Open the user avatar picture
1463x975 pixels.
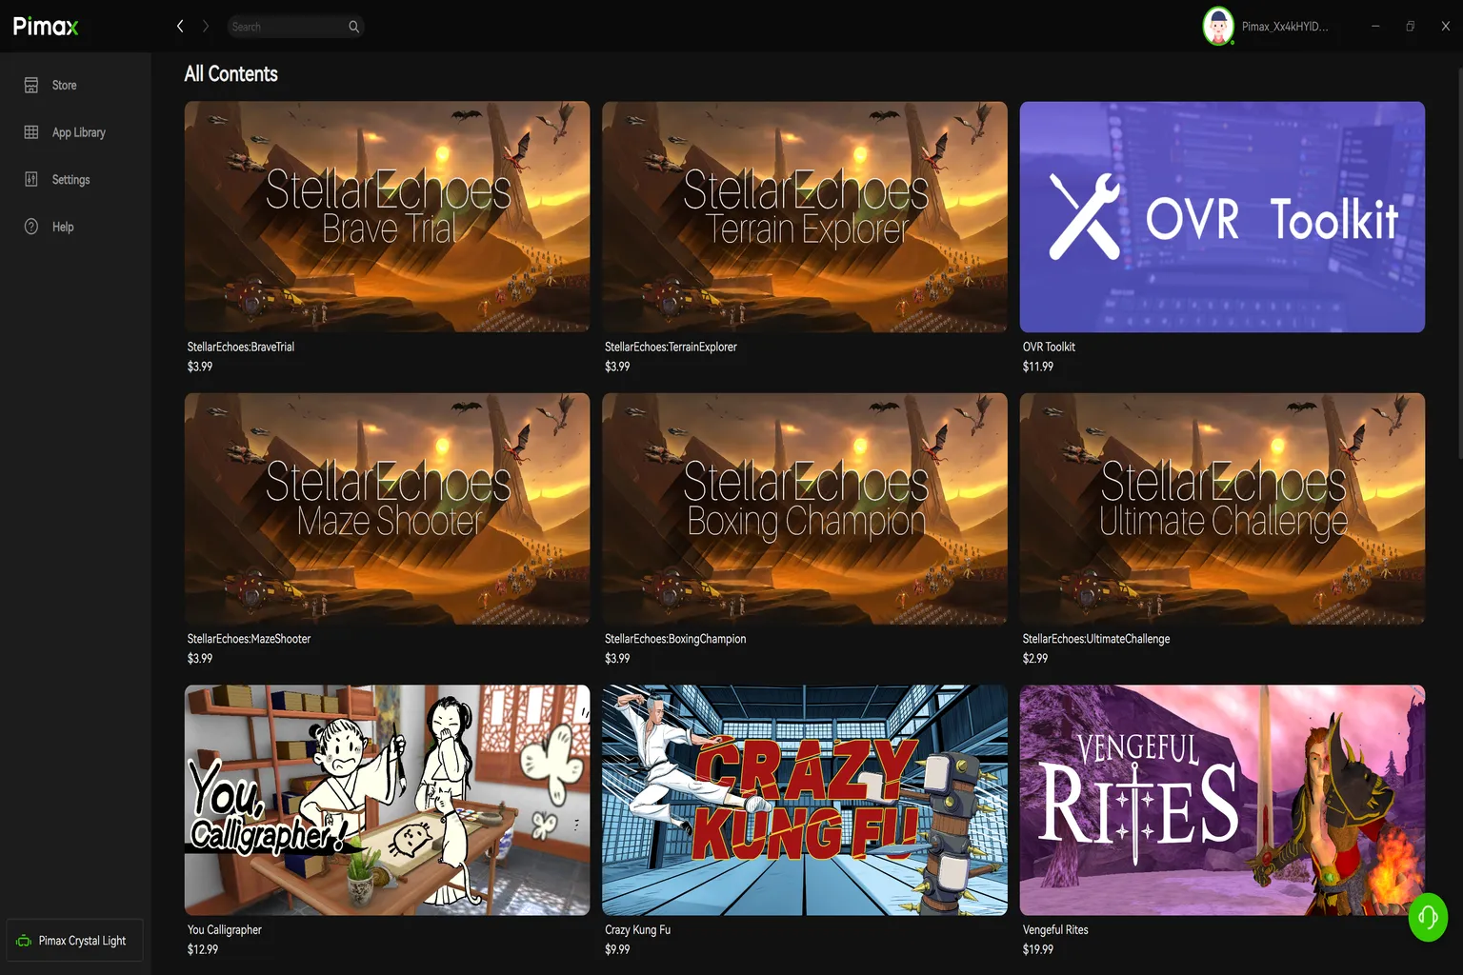[x=1218, y=26]
